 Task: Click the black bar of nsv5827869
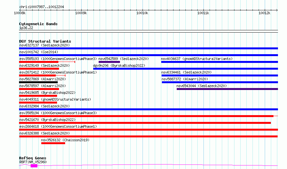[38, 82]
